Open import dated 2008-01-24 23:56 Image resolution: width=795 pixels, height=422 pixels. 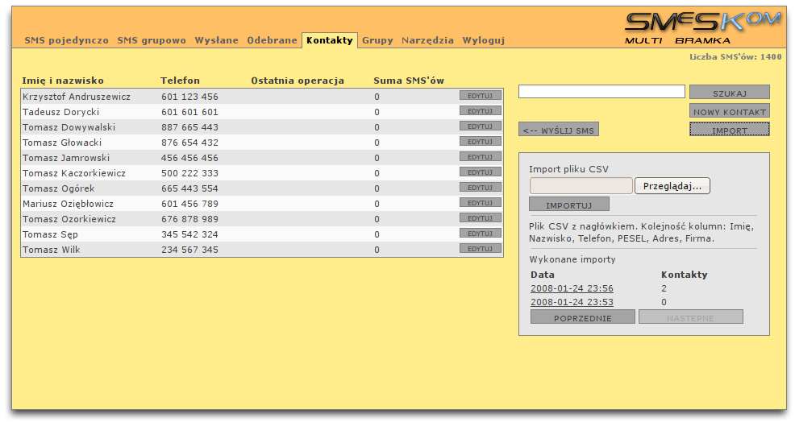pos(572,288)
